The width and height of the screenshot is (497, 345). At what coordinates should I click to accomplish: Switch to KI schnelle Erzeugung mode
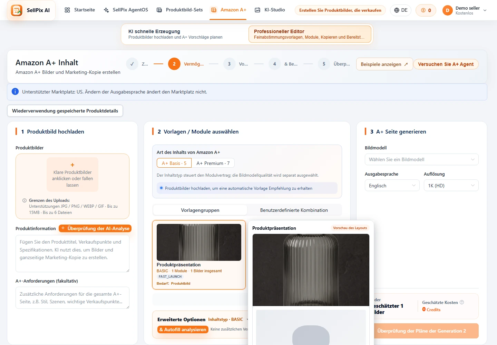tap(185, 34)
